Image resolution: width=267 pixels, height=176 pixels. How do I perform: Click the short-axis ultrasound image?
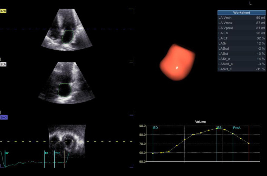tap(67, 141)
